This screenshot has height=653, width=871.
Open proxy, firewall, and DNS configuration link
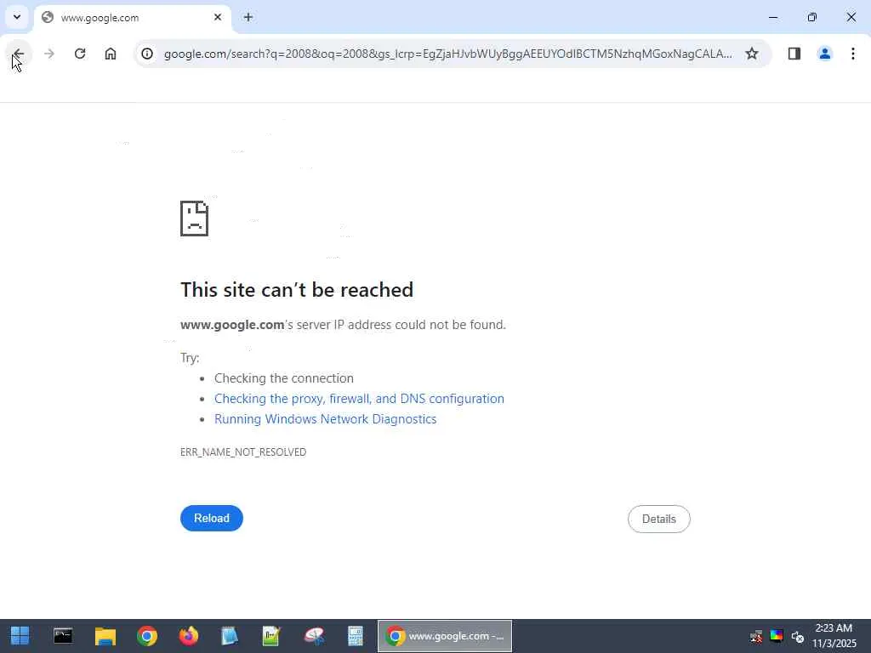[359, 399]
